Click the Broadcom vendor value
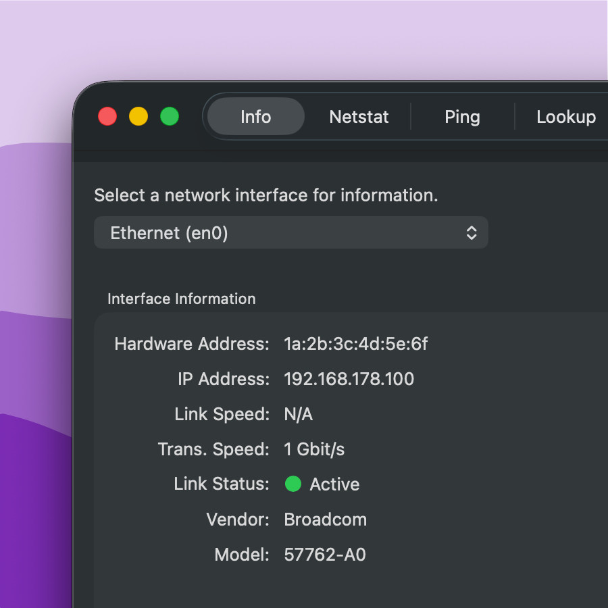The image size is (608, 608). tap(325, 520)
